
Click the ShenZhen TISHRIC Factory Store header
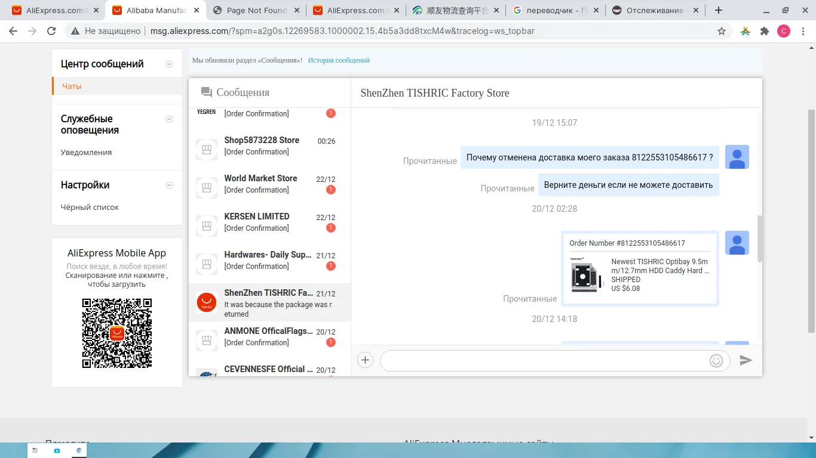click(x=435, y=92)
